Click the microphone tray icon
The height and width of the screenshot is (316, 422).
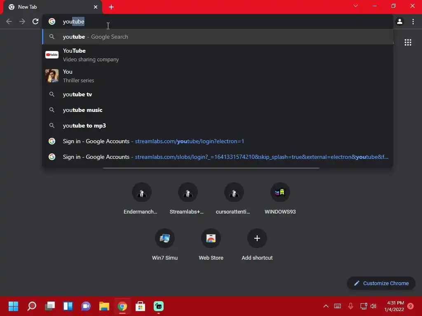351,306
